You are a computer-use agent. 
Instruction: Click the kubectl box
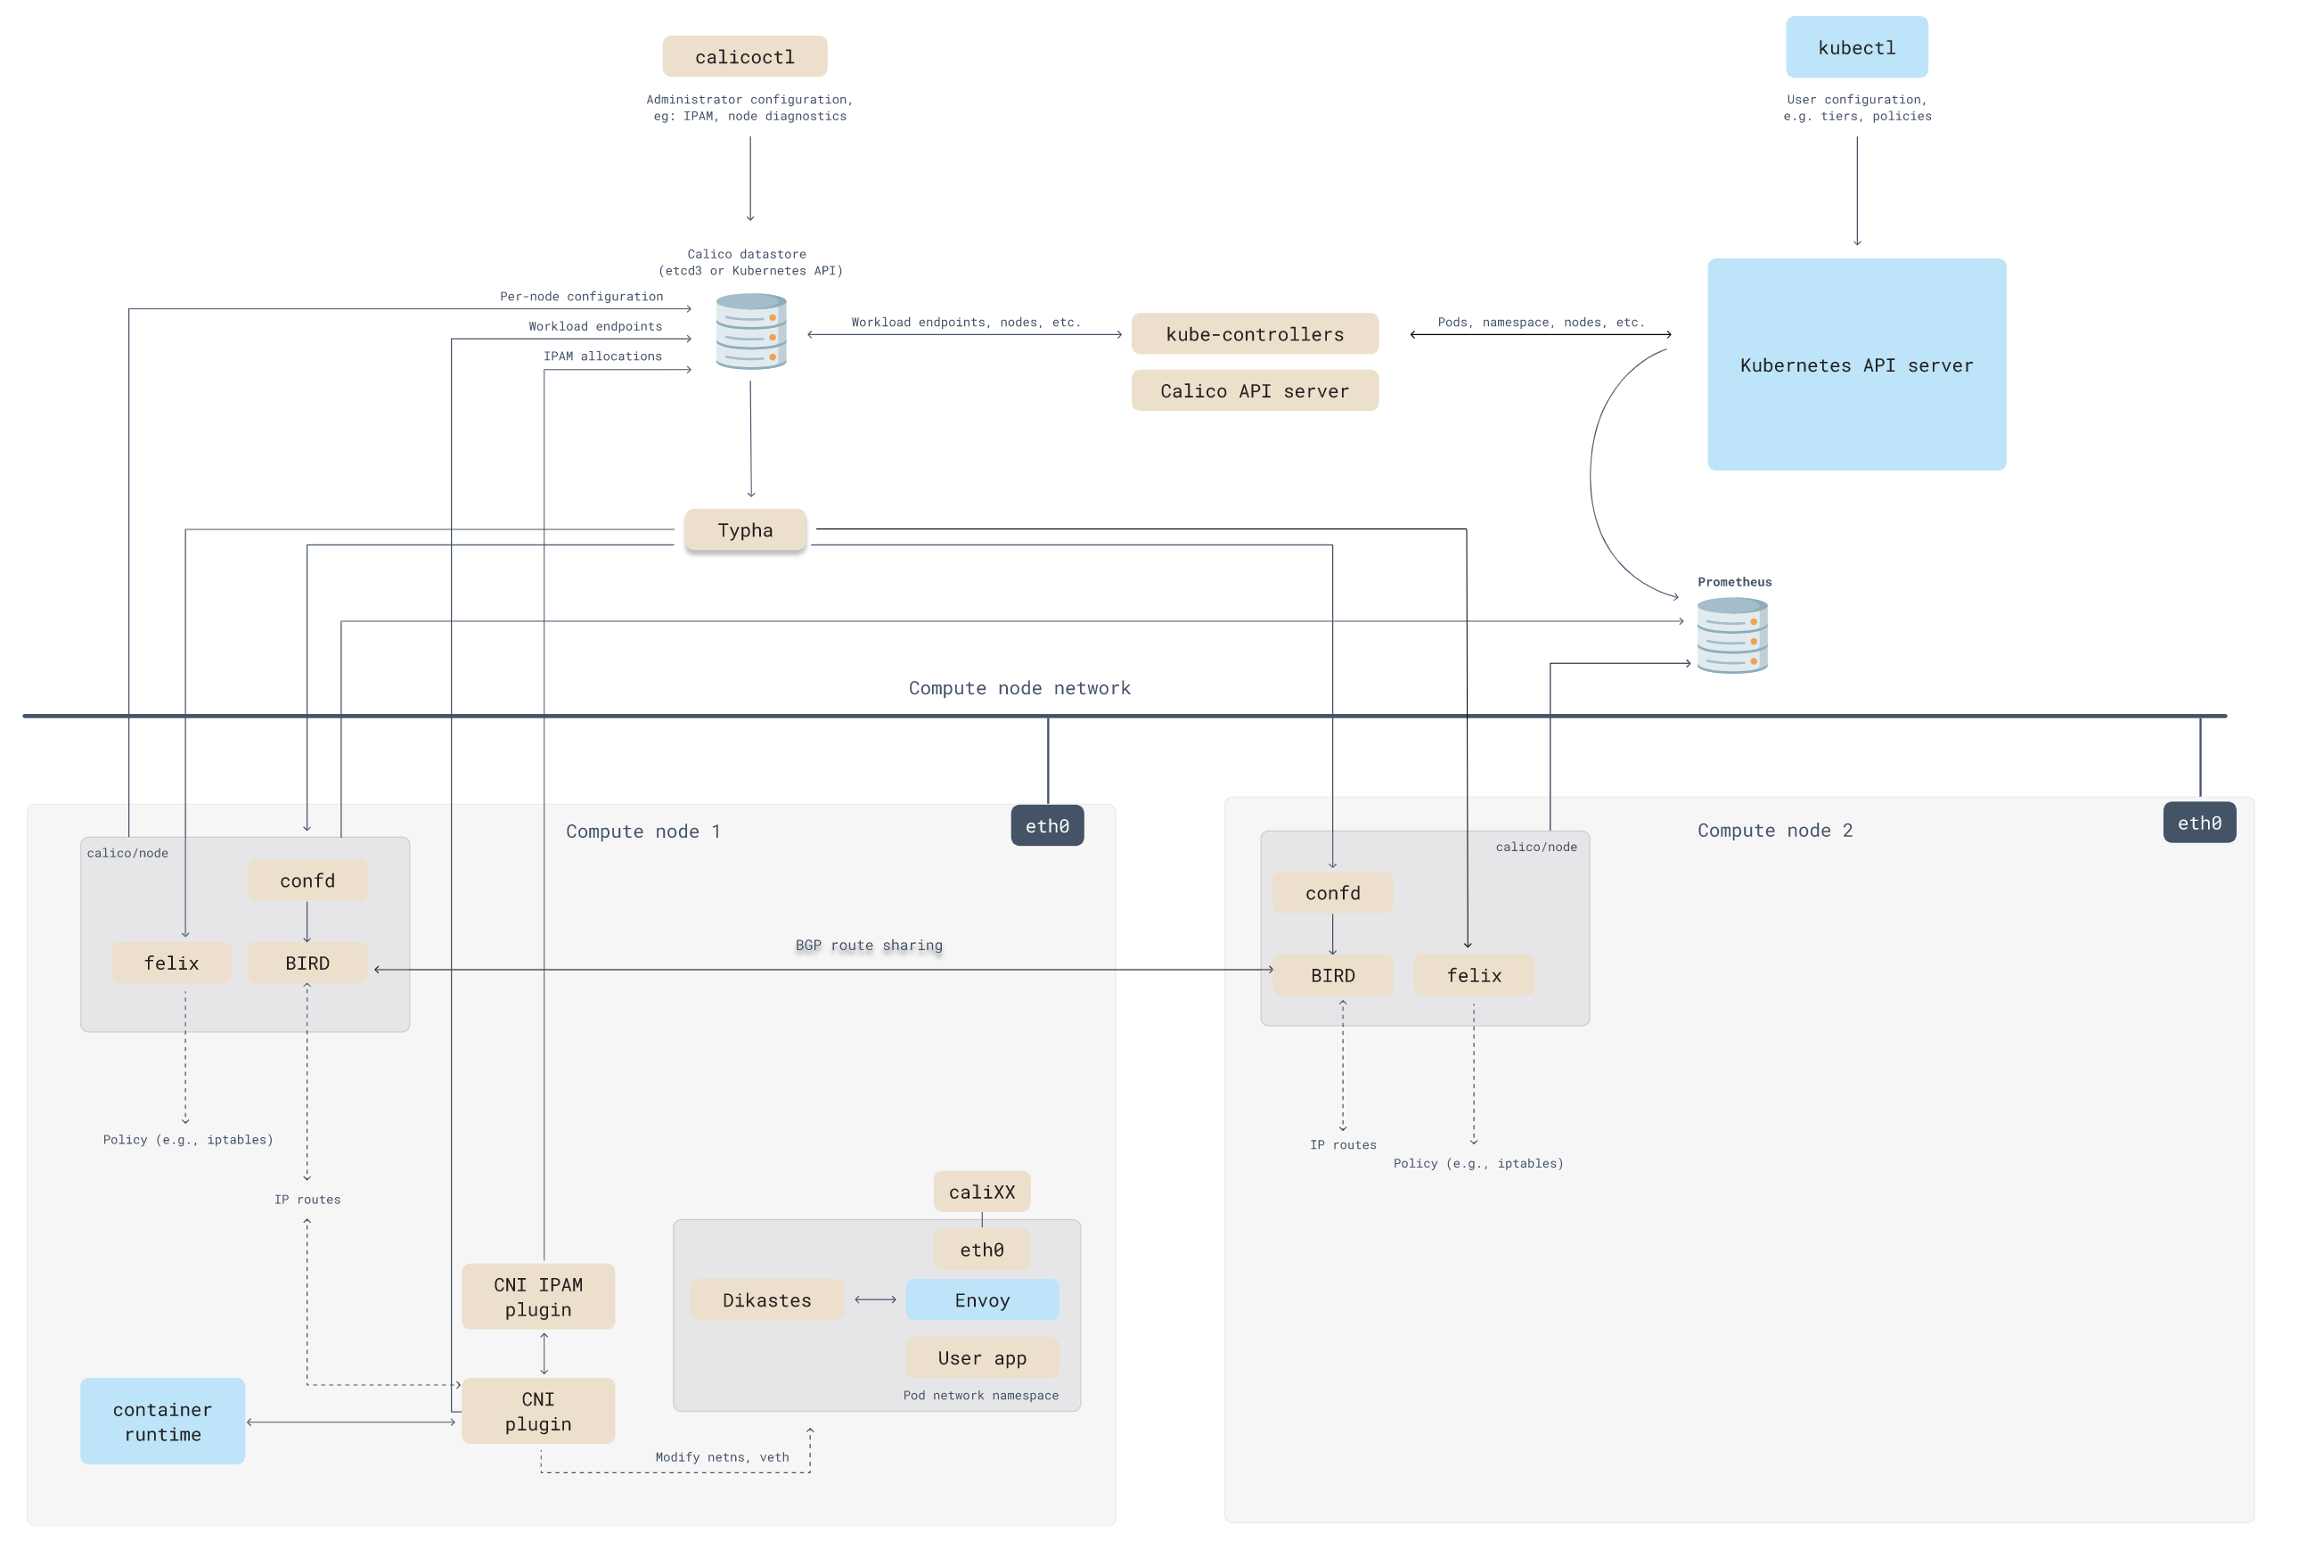pos(1855,47)
